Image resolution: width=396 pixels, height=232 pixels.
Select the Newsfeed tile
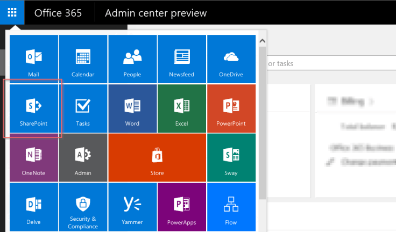click(181, 59)
